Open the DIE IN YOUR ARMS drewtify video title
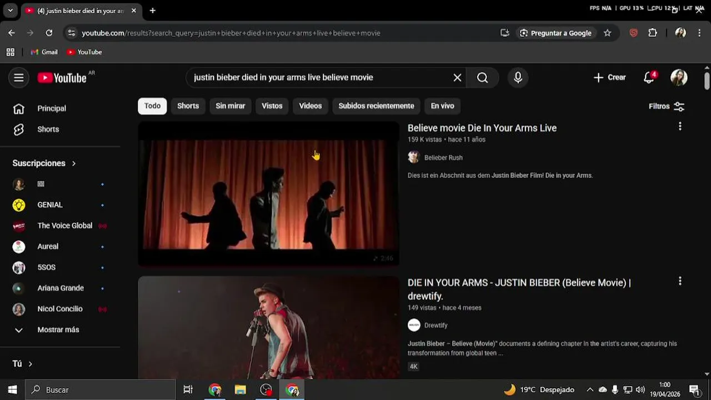The image size is (711, 400). click(519, 289)
